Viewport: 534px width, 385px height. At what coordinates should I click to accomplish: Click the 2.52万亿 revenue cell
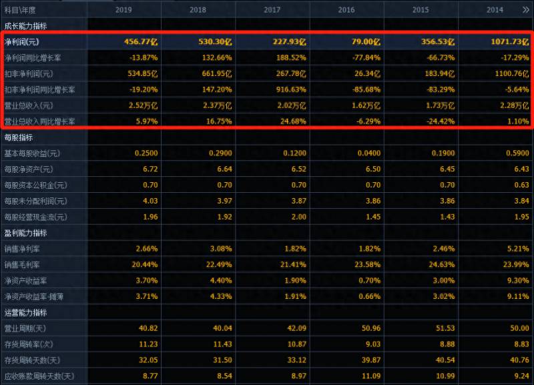point(143,105)
